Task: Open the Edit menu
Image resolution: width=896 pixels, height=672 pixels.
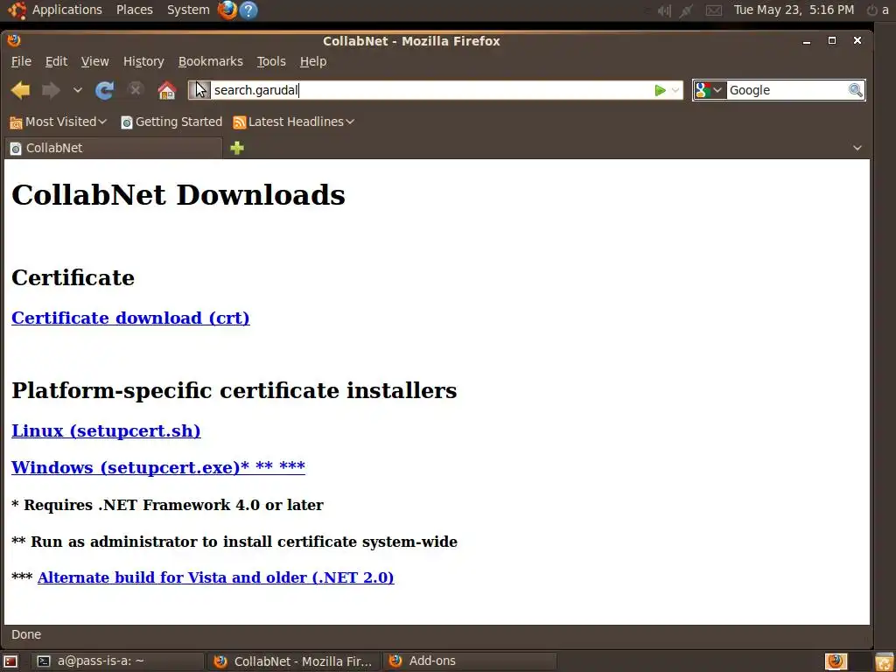Action: pos(56,61)
